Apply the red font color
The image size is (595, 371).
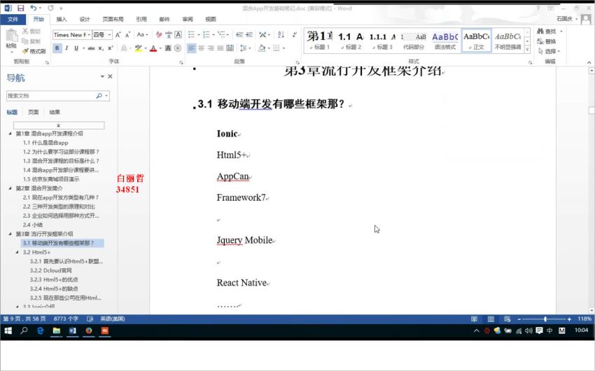click(153, 48)
